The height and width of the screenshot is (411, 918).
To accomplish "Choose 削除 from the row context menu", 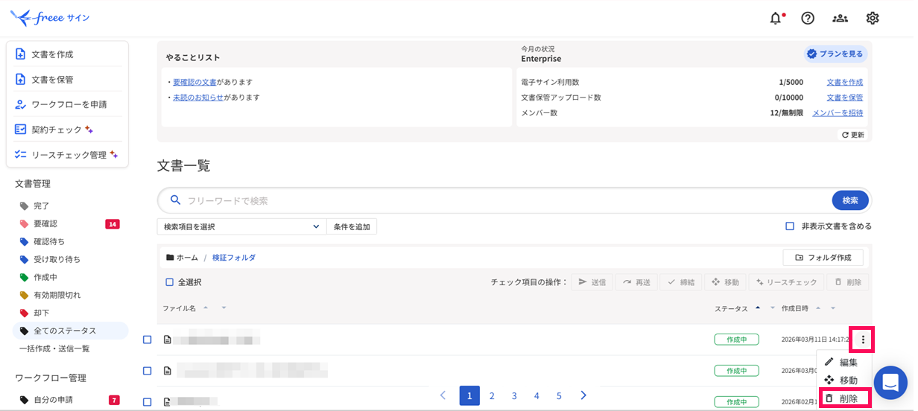I will pos(843,399).
